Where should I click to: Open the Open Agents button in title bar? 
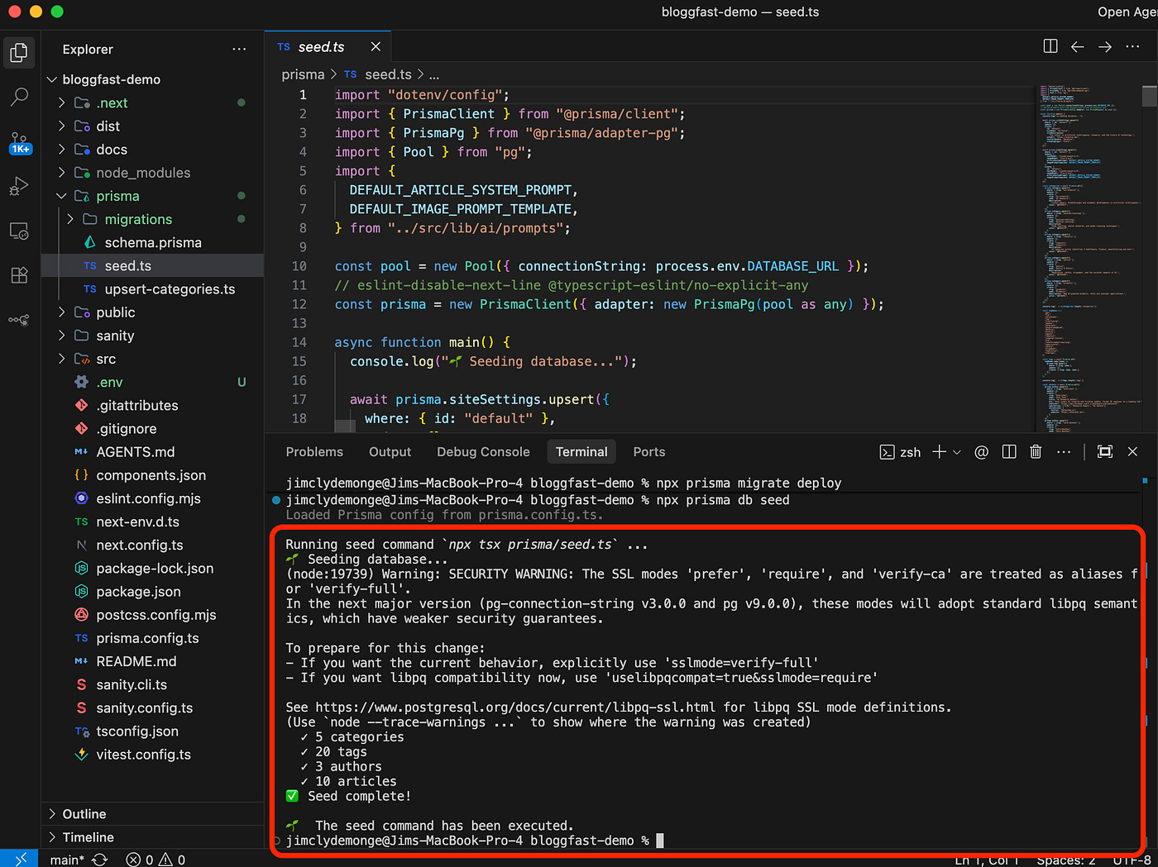tap(1127, 12)
